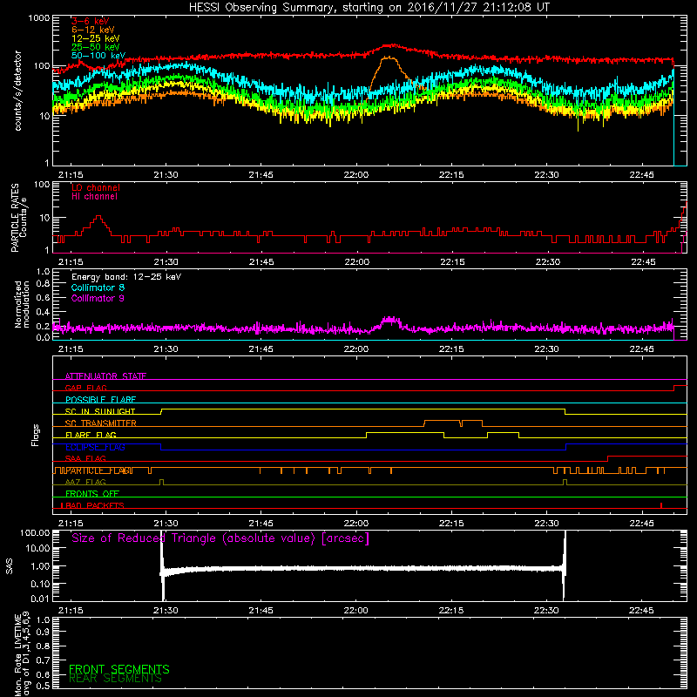Pick the cyan 50-100 keV legend entry
The width and height of the screenshot is (697, 697).
pos(98,56)
